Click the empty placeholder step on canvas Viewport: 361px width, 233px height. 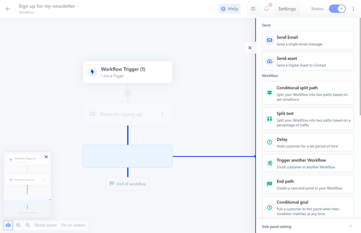tap(127, 156)
